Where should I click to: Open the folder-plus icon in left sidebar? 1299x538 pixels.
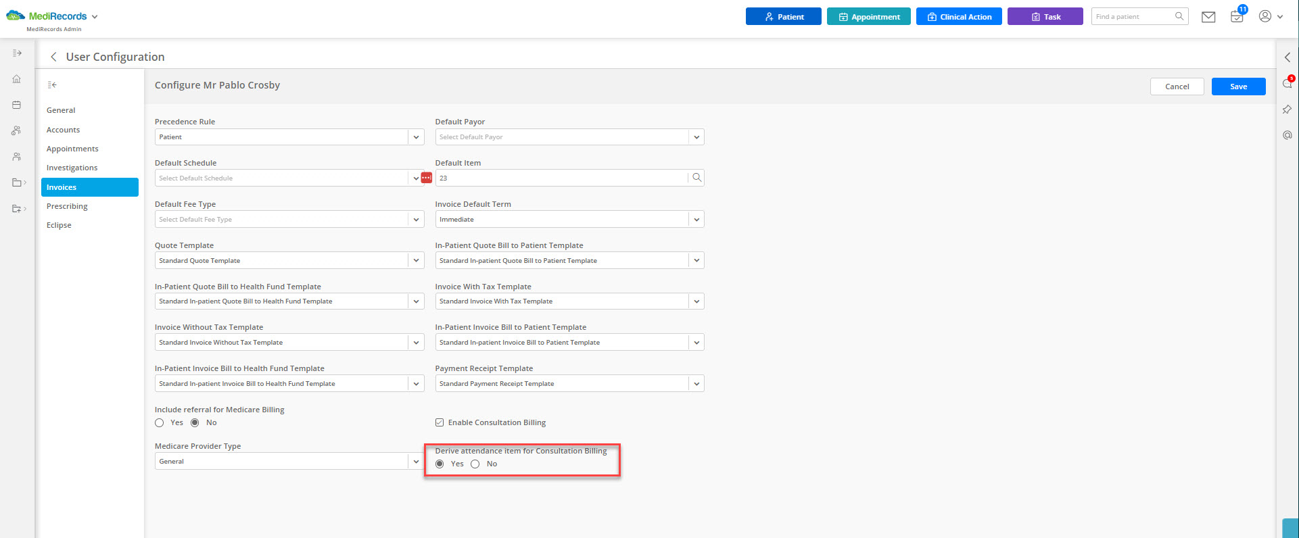coord(19,208)
